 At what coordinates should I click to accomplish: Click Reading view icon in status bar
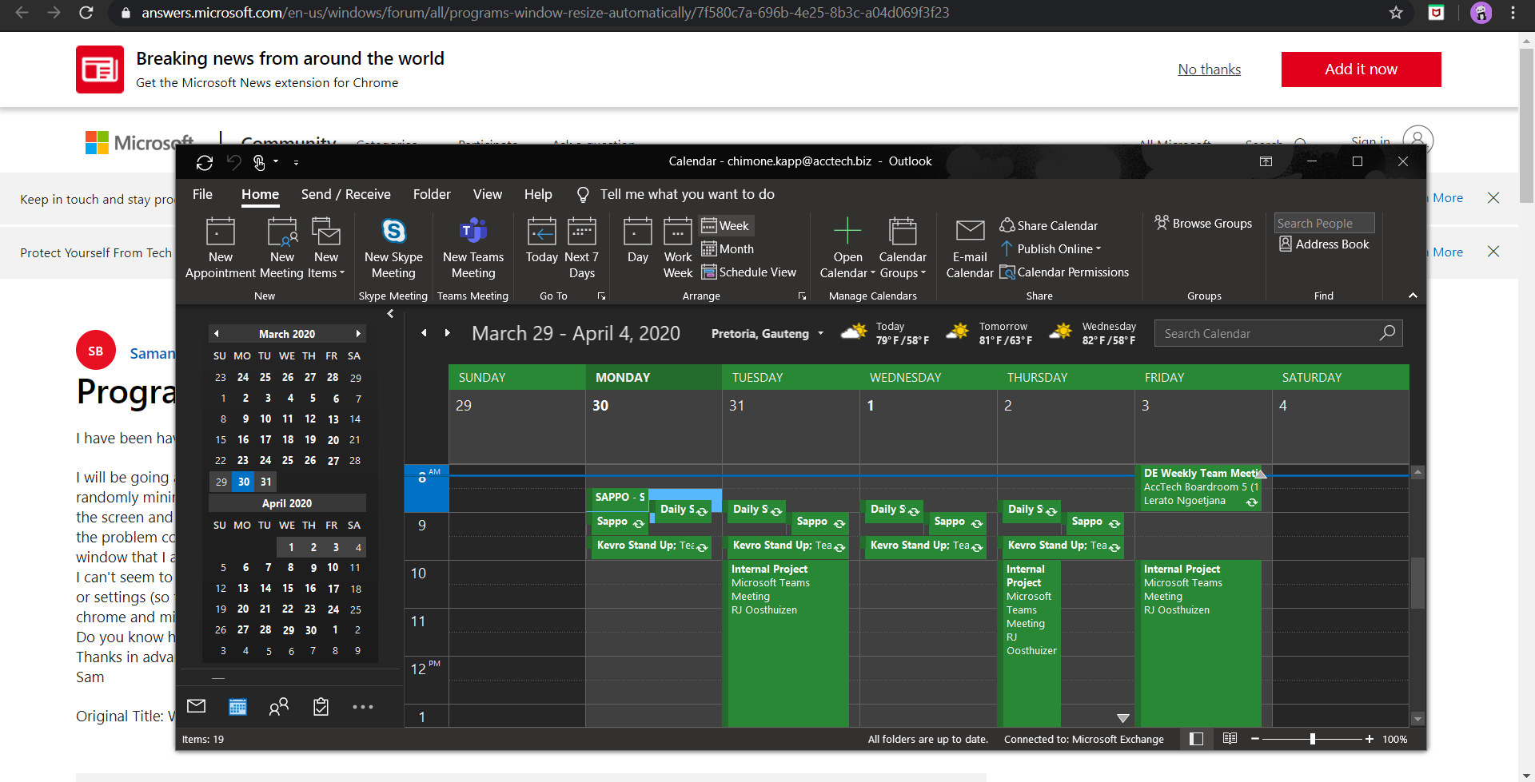(1230, 739)
